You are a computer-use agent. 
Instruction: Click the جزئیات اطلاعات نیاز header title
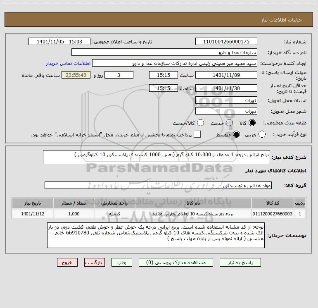click(281, 20)
